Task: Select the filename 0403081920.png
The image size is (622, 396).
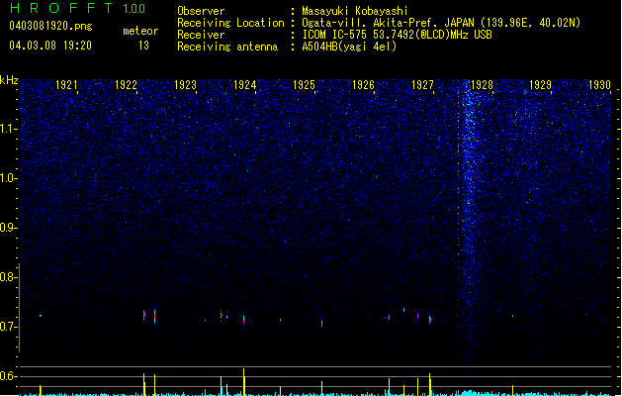Action: coord(50,26)
